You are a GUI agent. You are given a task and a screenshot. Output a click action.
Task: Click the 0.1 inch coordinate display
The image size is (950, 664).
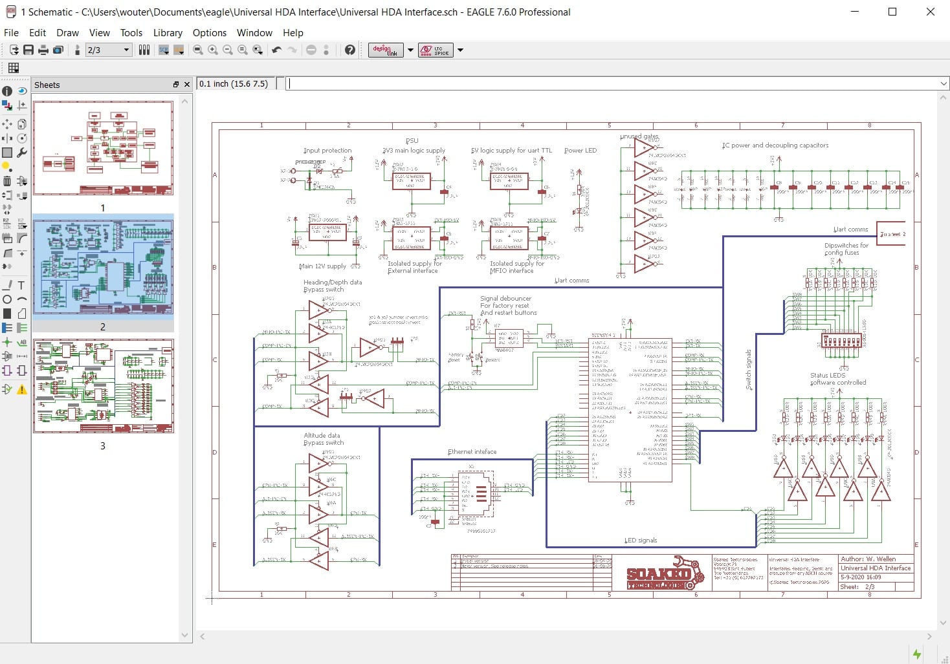pos(236,83)
